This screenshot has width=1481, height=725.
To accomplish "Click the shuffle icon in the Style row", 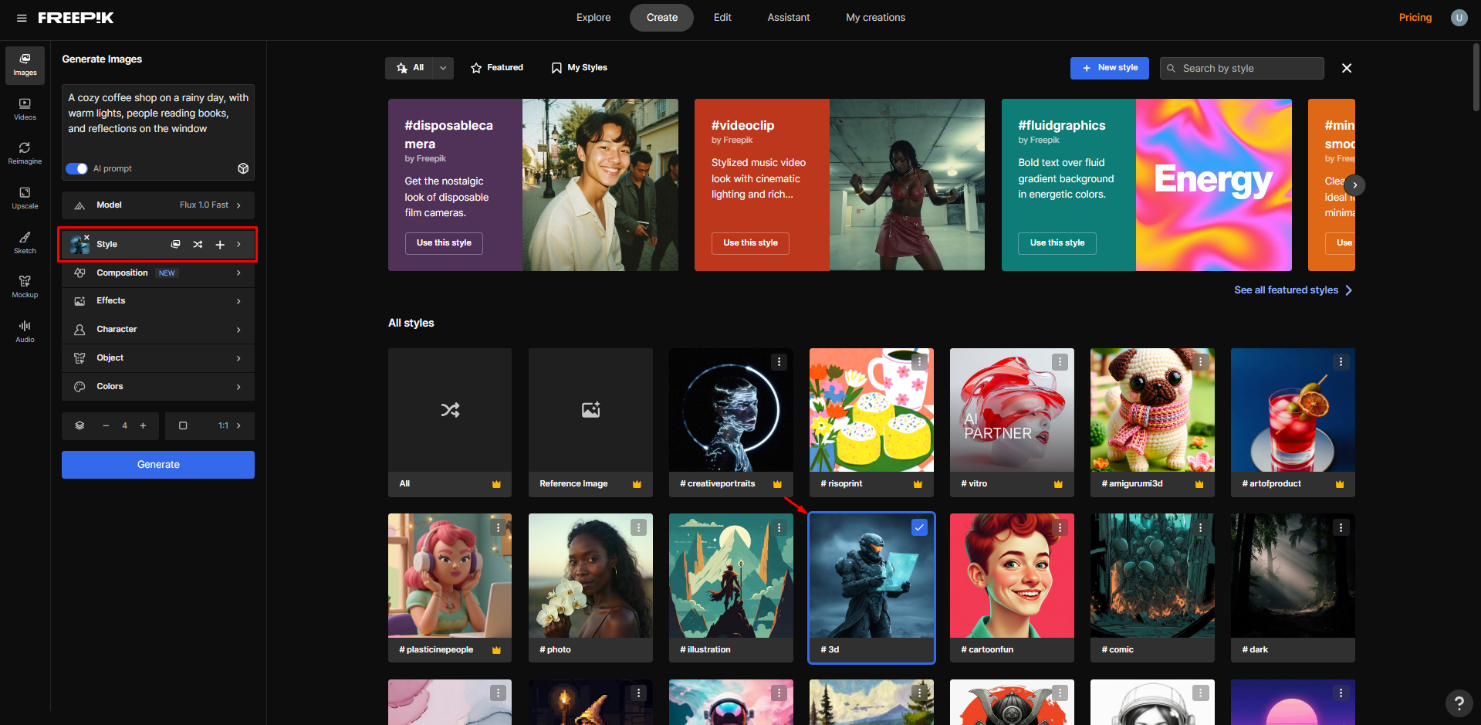I will 198,244.
